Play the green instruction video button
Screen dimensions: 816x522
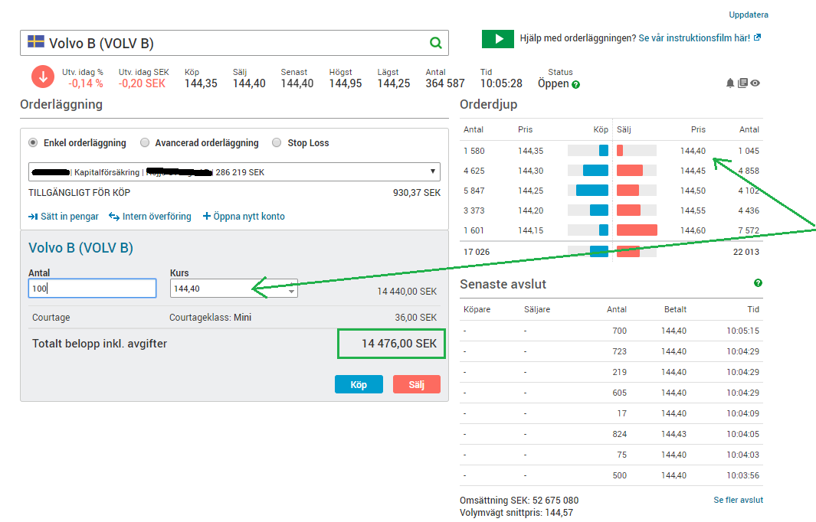pos(497,38)
